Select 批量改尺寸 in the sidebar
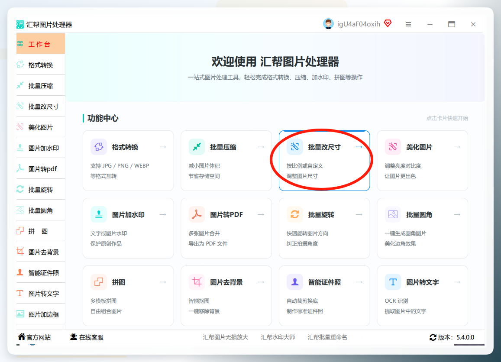Image resolution: width=501 pixels, height=362 pixels. point(41,107)
